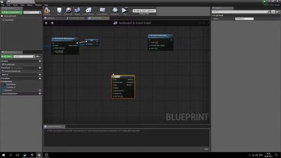The image size is (281, 158).
Task: Add a new function with plus icon
Action: coord(40,68)
